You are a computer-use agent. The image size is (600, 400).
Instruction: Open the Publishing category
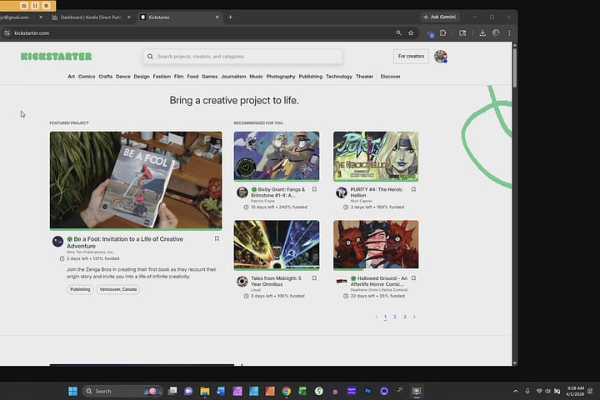(x=311, y=77)
